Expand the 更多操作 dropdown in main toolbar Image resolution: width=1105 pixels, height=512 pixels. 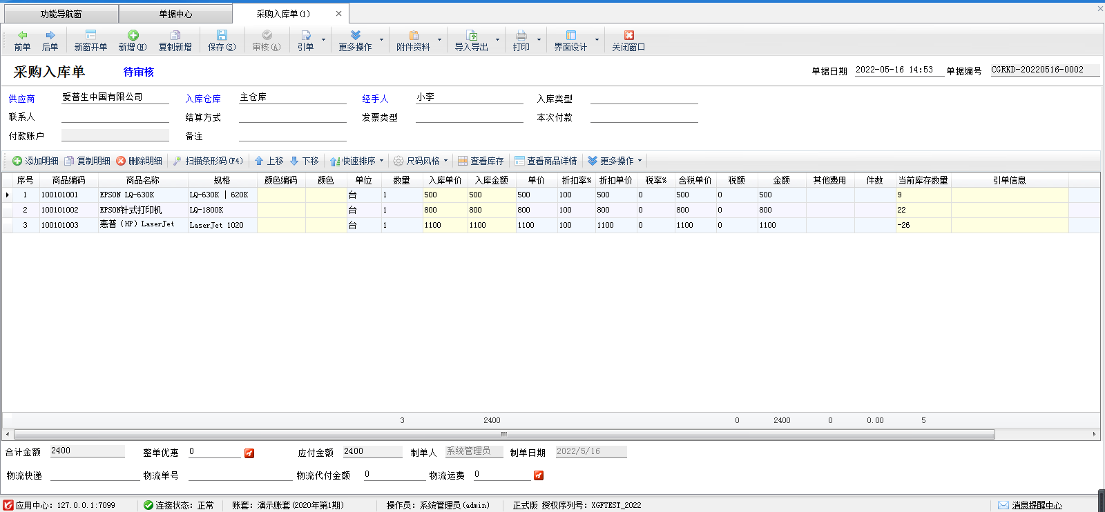pos(381,39)
